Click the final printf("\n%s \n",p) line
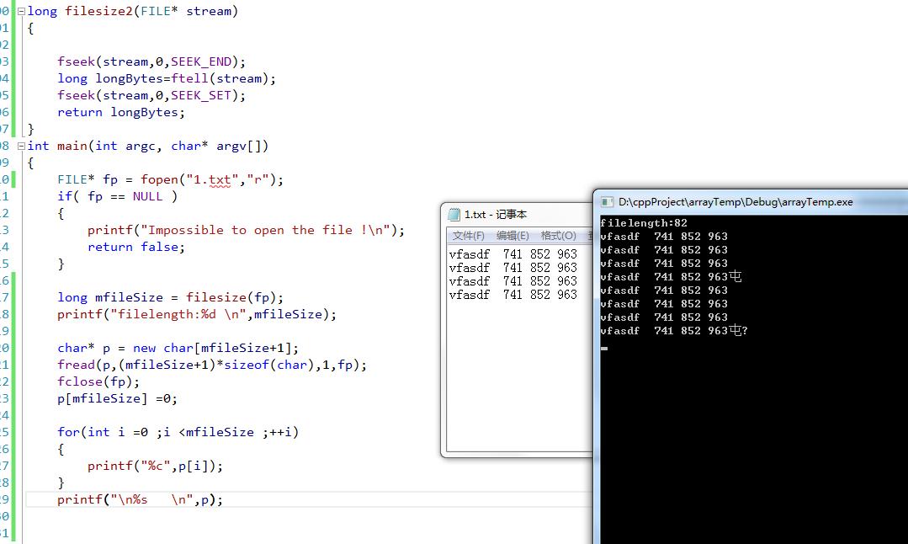This screenshot has height=544, width=908. click(x=140, y=499)
